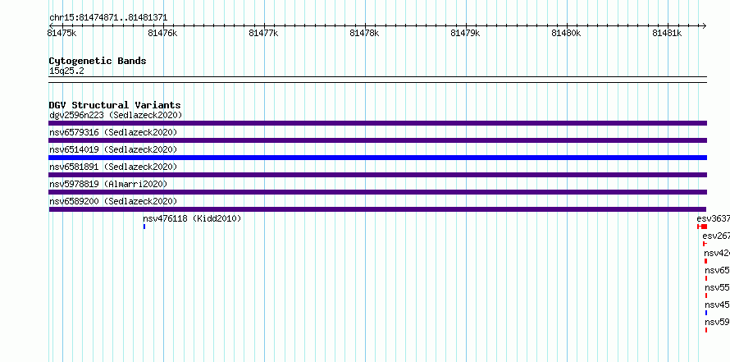The height and width of the screenshot is (362, 730).
Task: Click the 81478k ruler tick
Action: pyautogui.click(x=364, y=33)
